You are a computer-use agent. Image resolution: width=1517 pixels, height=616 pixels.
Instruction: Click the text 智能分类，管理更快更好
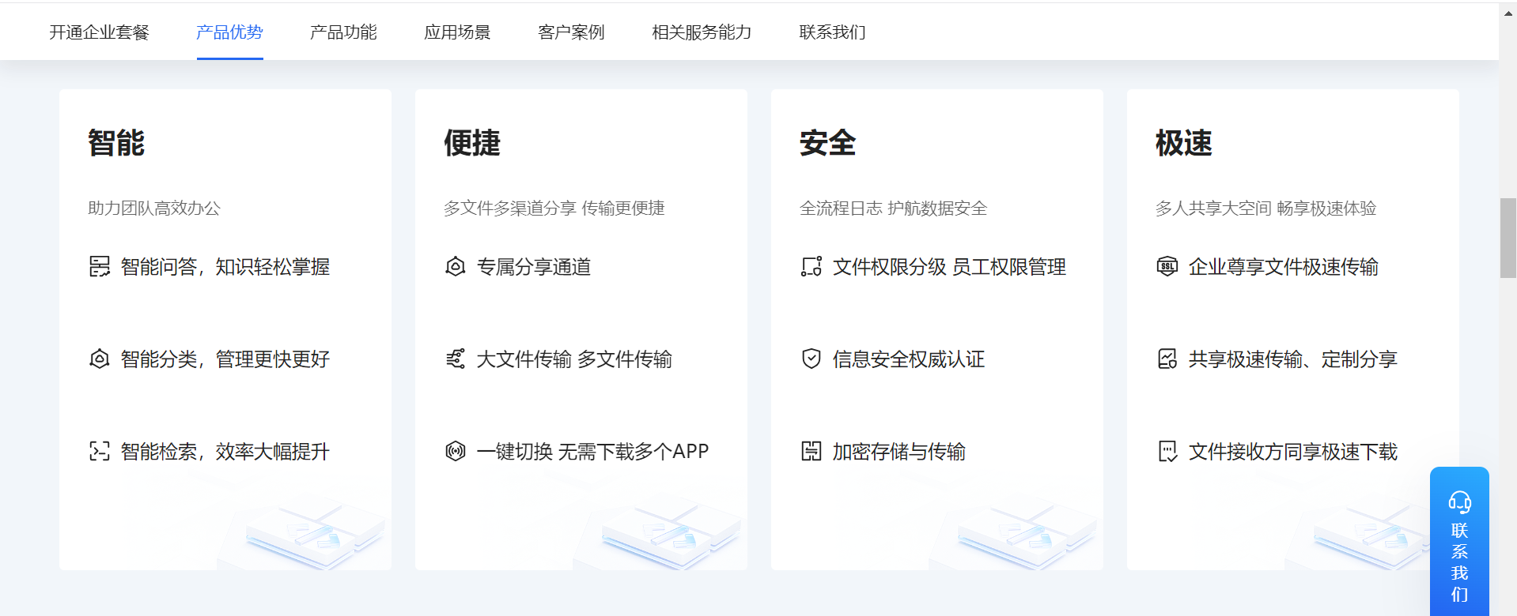(225, 359)
